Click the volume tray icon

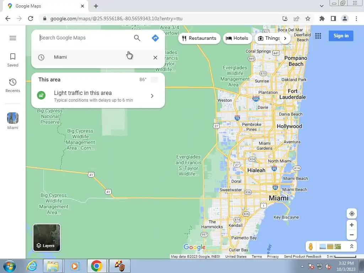tap(328, 267)
